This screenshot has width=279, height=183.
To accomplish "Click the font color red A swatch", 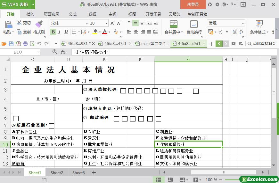I will (104, 32).
